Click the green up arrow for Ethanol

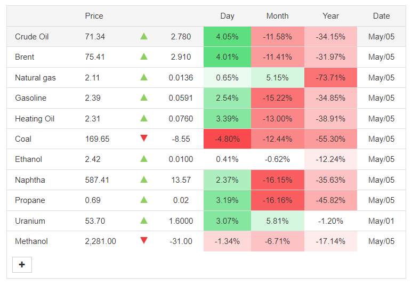144,159
